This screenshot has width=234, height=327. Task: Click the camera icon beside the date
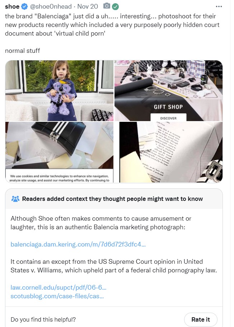107,6
